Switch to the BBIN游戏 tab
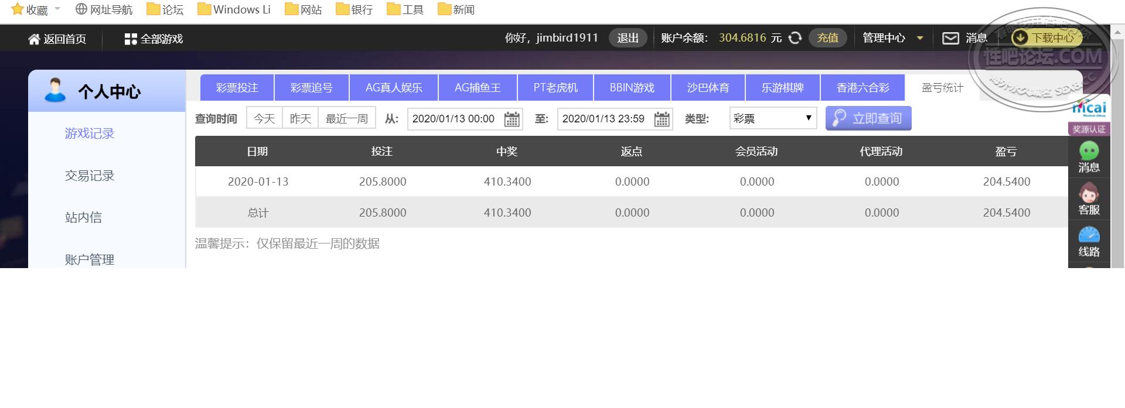Image resolution: width=1125 pixels, height=408 pixels. [x=632, y=88]
